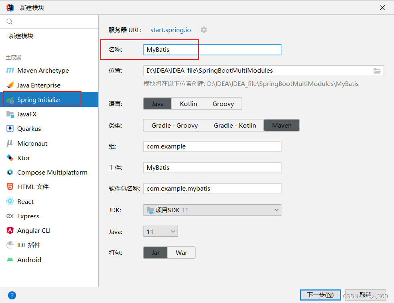Click the Ktor icon

tap(10, 158)
